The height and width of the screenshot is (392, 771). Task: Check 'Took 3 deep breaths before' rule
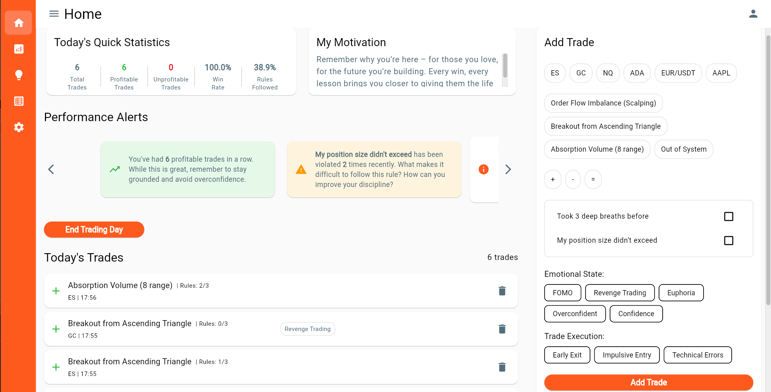click(728, 217)
